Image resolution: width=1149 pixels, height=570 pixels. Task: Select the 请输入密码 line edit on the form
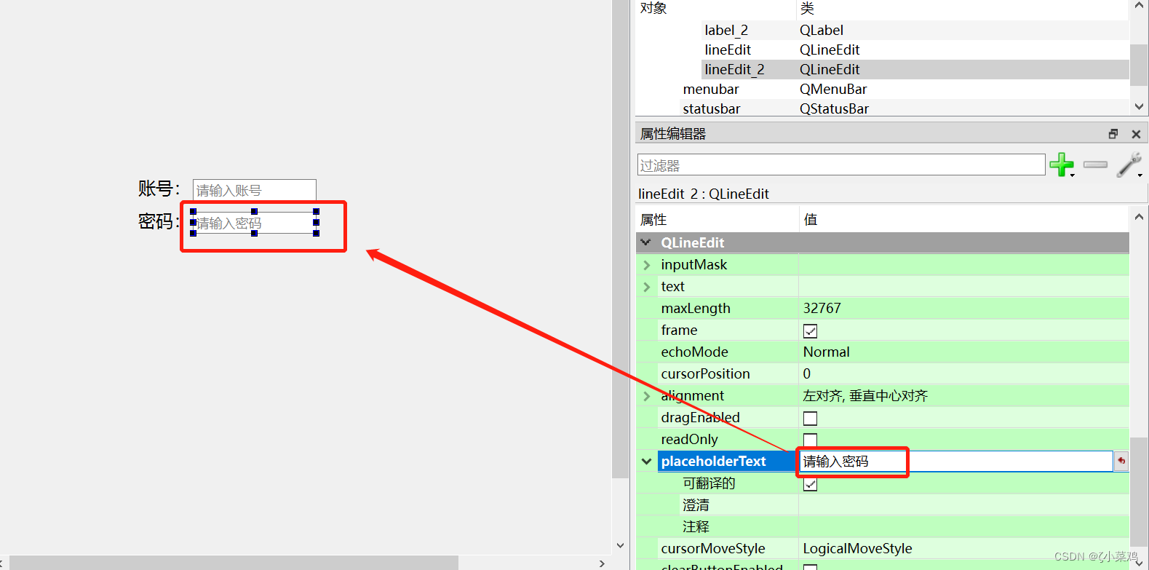click(254, 223)
